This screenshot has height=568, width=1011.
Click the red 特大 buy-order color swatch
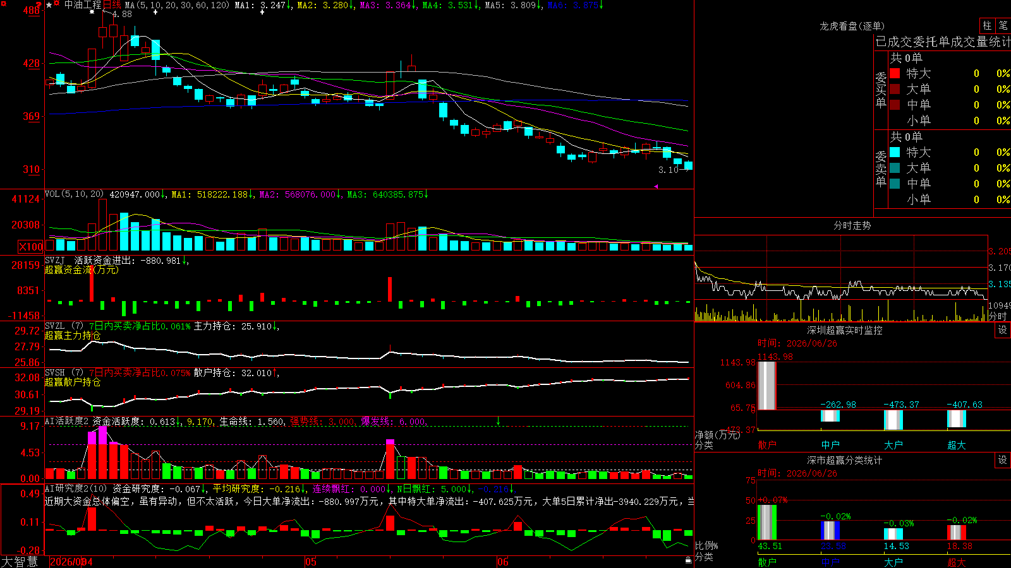(x=895, y=73)
